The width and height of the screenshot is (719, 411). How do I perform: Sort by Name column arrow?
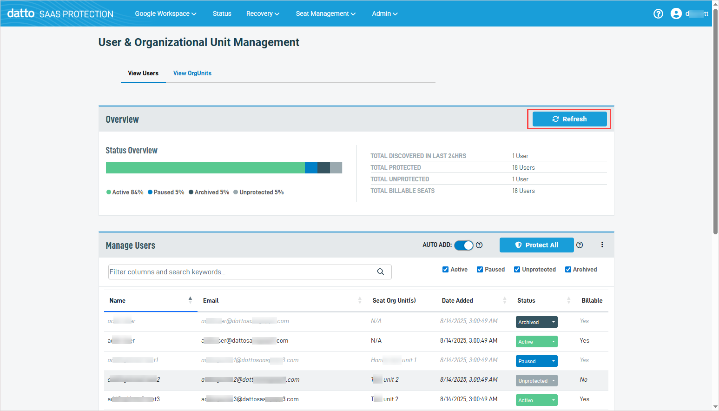[190, 300]
